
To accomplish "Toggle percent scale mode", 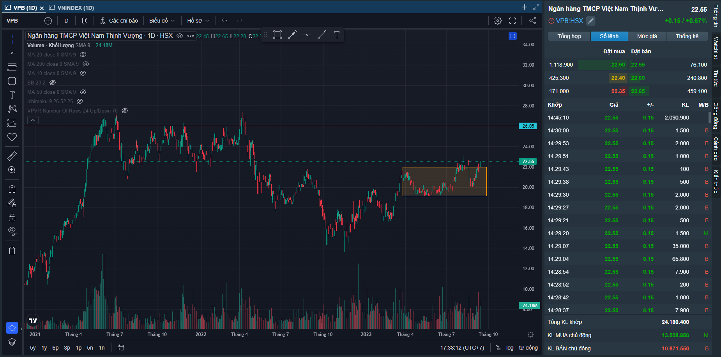I will pos(498,348).
